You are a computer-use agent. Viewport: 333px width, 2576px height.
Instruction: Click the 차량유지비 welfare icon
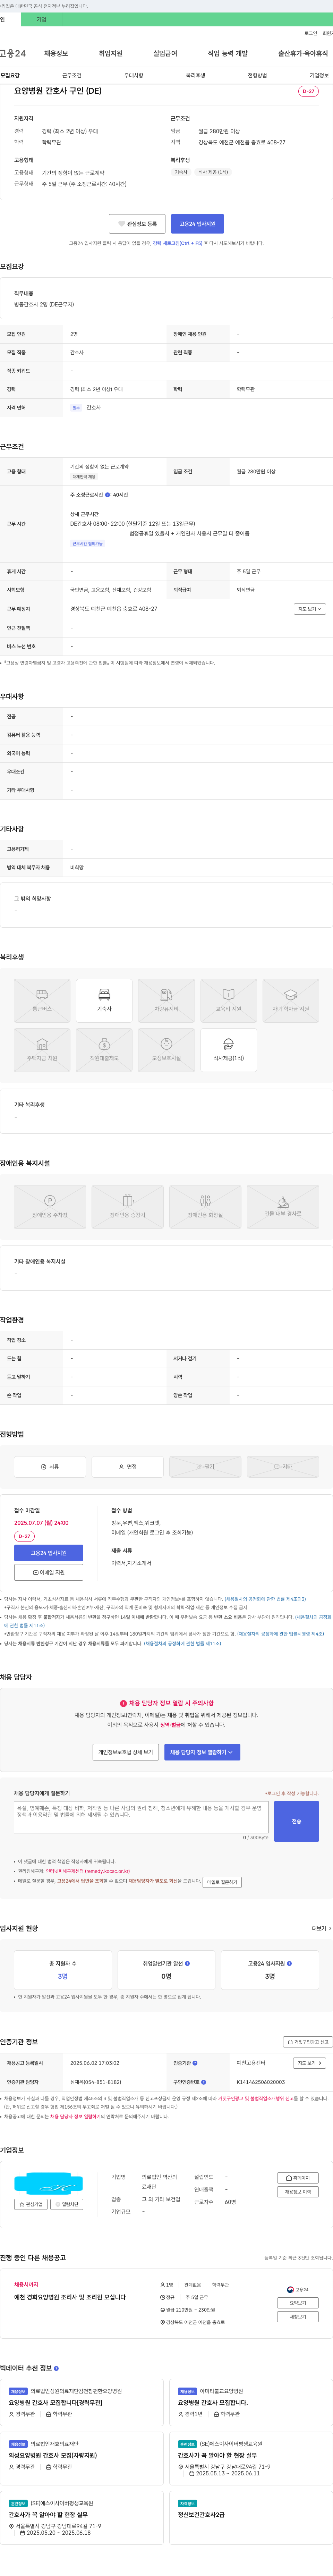click(166, 1001)
